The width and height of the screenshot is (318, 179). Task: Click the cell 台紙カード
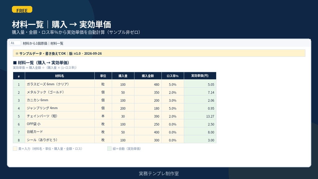tap(60, 132)
